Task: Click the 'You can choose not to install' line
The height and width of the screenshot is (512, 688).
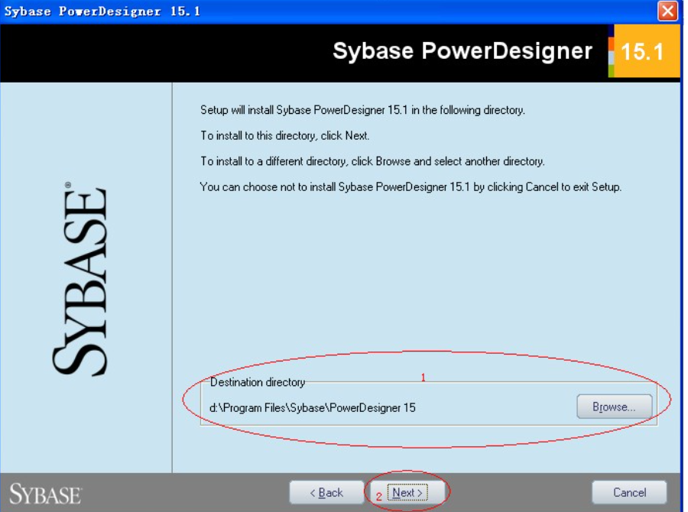Action: pos(411,187)
